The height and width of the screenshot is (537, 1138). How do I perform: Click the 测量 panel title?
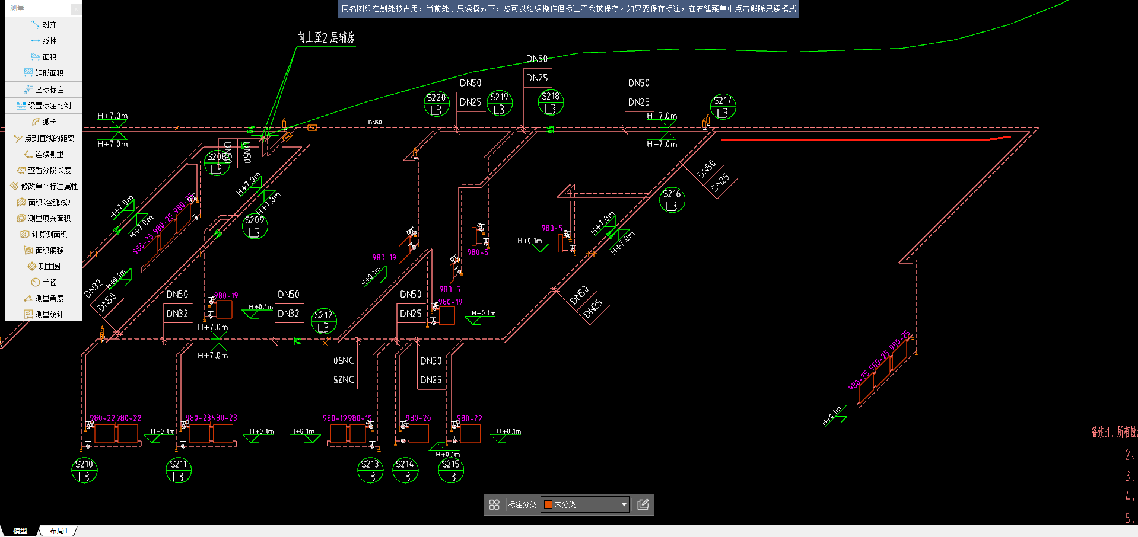coord(17,8)
